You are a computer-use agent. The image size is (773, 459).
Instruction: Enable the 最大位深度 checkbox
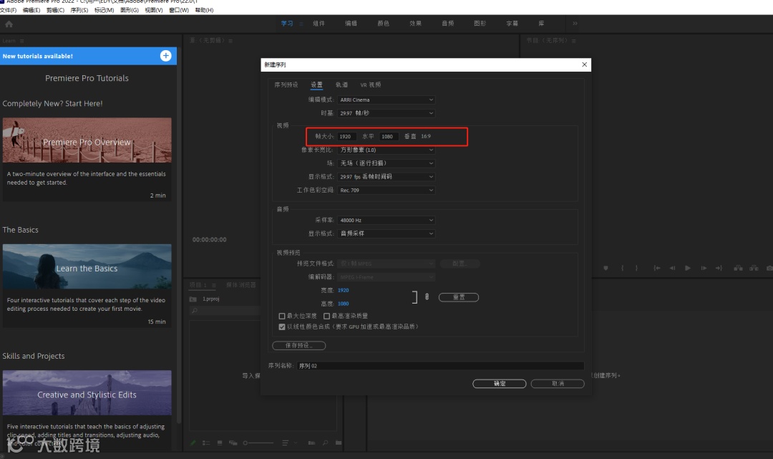(x=282, y=316)
